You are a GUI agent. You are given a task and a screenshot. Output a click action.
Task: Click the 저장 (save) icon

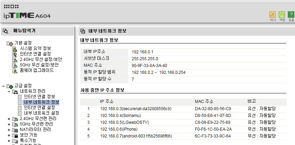(282, 15)
